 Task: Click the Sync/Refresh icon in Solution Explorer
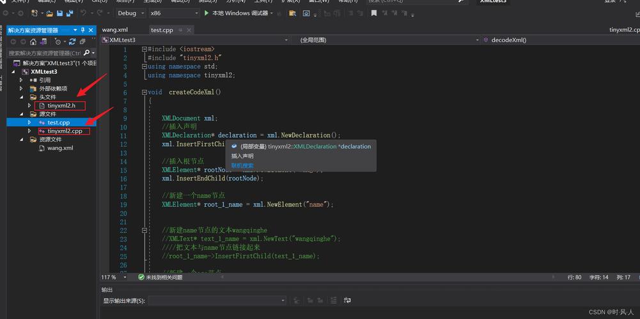point(72,41)
